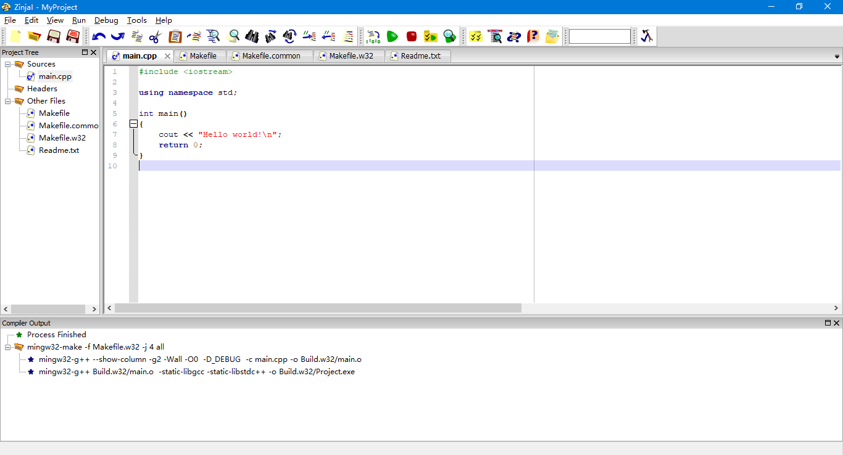Image resolution: width=843 pixels, height=455 pixels.
Task: Open help with the red question book icon
Action: (x=532, y=36)
